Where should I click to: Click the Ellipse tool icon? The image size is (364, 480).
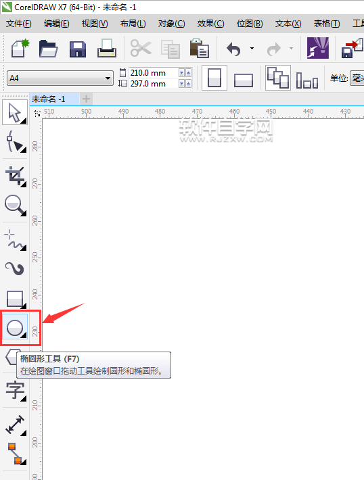(15, 328)
